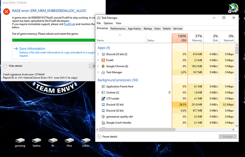Switch to the App history tab
245x157 pixels.
(x=134, y=29)
